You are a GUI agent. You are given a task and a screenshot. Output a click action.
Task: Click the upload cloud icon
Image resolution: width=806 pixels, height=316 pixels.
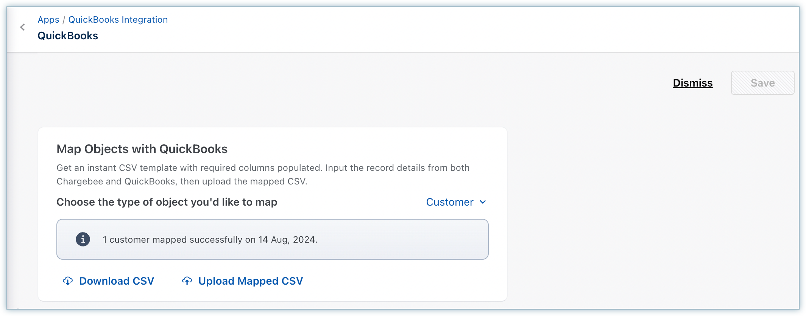[x=187, y=281]
